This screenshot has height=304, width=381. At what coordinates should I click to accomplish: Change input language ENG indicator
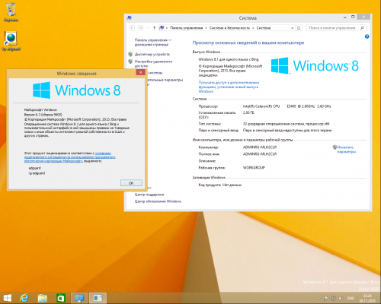pos(351,299)
